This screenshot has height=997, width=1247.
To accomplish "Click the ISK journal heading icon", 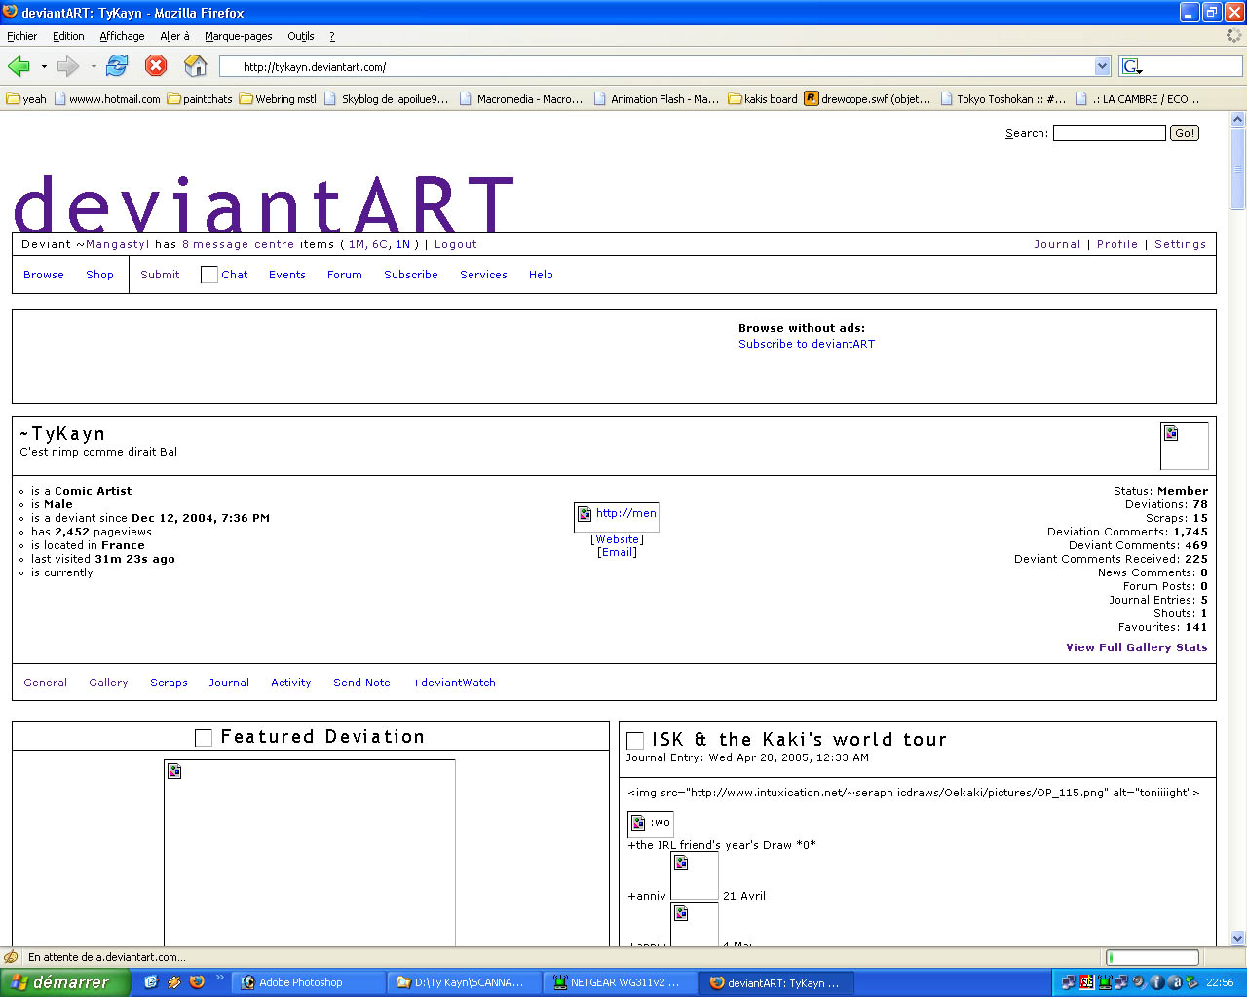I will click(635, 741).
